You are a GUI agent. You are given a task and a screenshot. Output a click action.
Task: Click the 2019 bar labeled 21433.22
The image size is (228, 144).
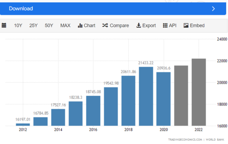click(x=146, y=96)
